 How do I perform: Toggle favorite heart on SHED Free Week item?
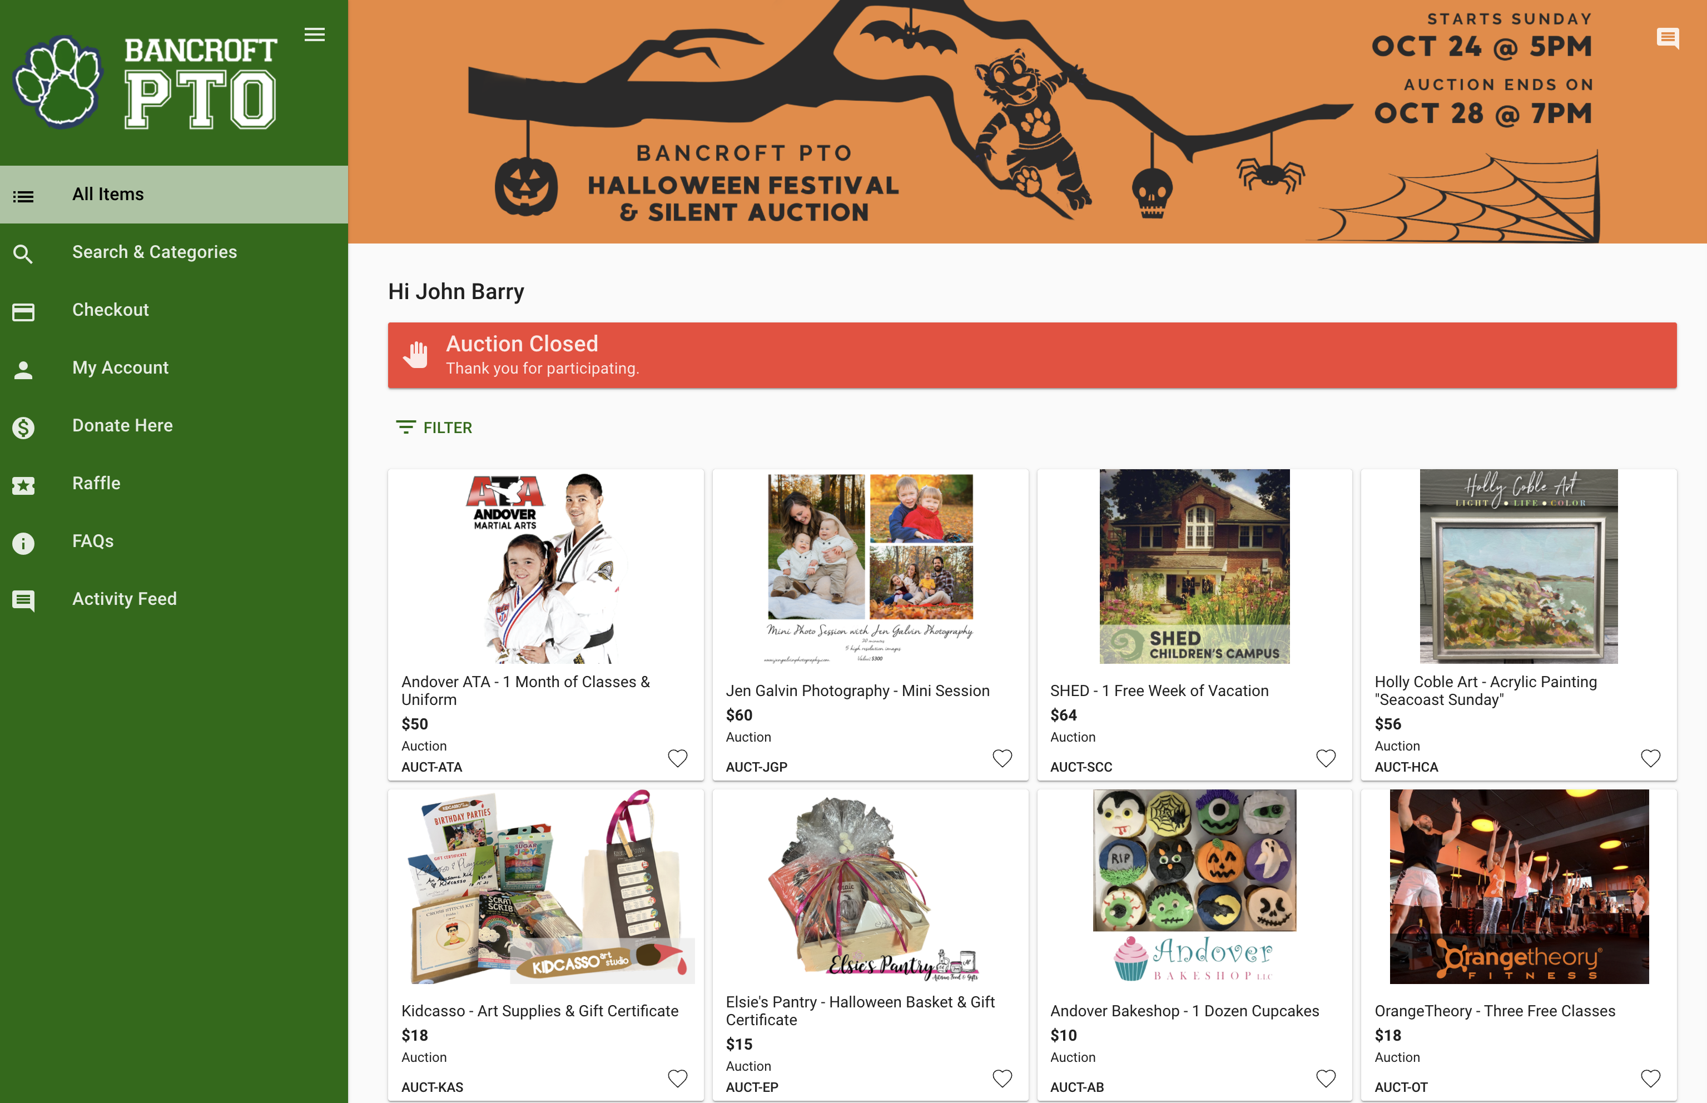(1326, 758)
